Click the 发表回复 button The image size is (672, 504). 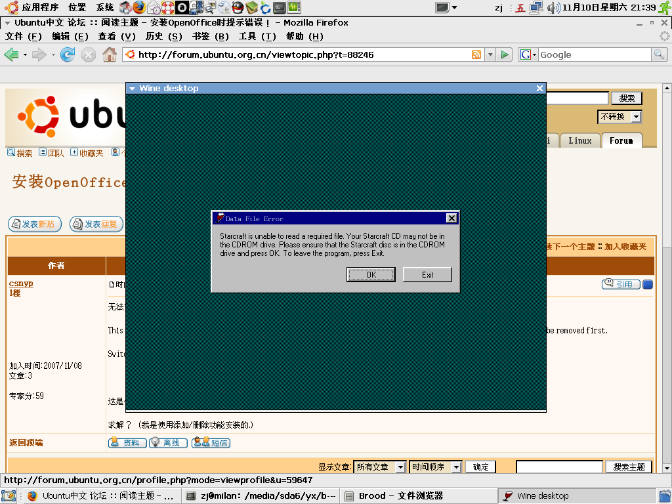[96, 224]
